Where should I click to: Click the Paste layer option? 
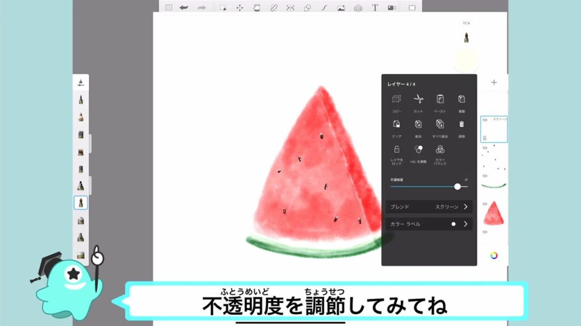440,100
